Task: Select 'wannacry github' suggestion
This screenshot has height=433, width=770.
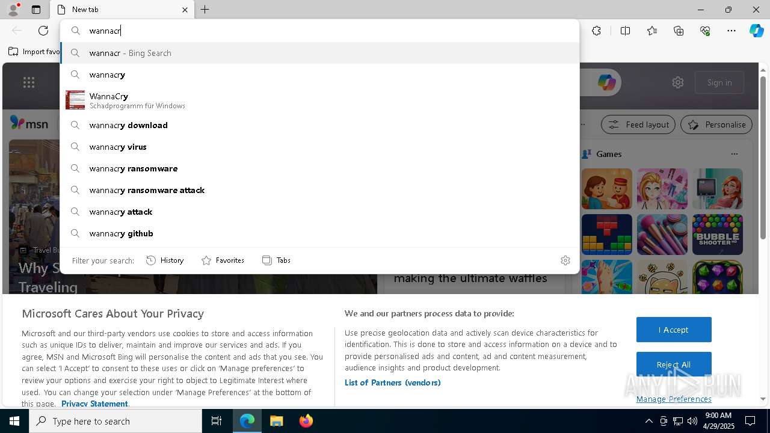Action: click(x=319, y=233)
